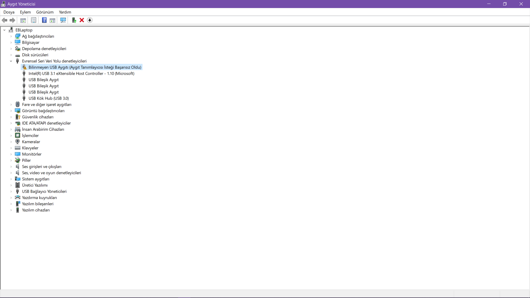
Task: Click the Update driver toolbar icon
Action: click(74, 20)
